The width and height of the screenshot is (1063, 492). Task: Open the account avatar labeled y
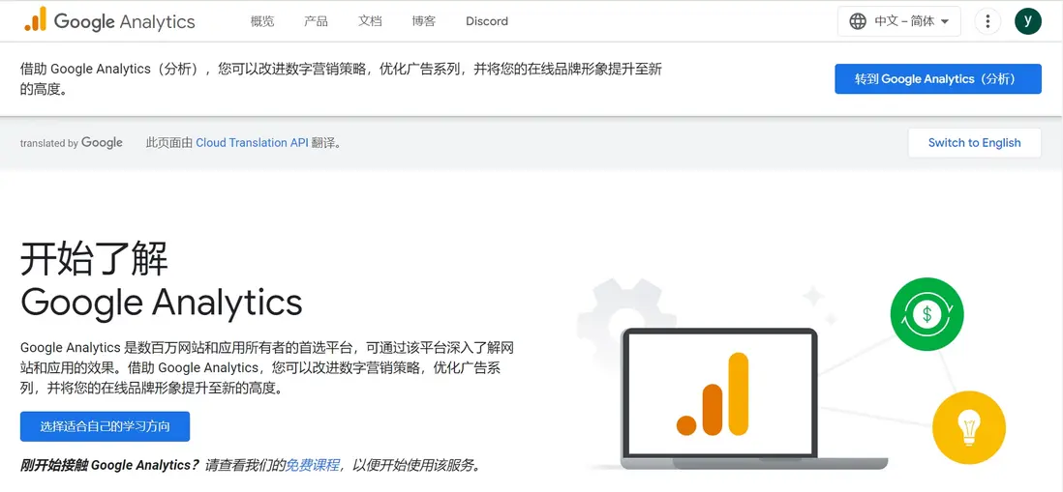(x=1028, y=21)
